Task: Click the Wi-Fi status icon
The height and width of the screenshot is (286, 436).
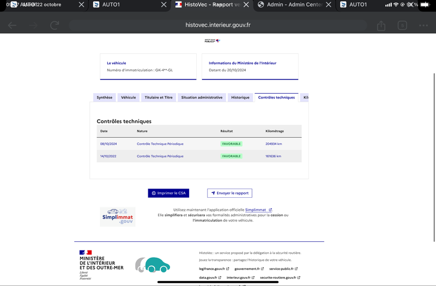Action: coord(396,4)
